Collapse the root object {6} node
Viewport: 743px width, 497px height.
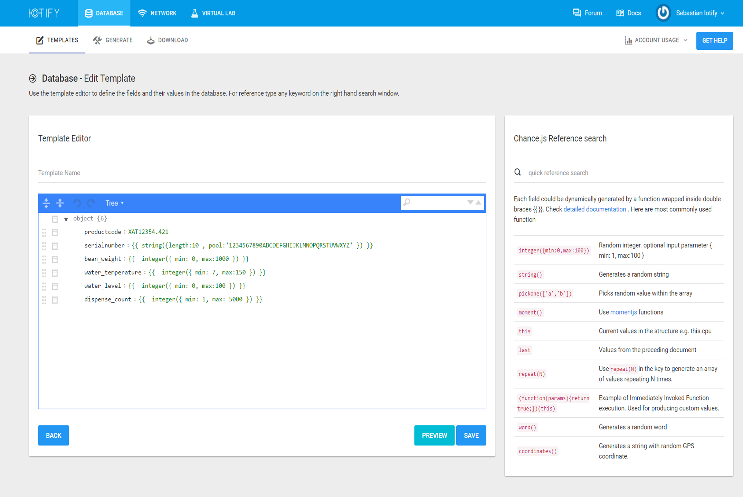click(66, 219)
